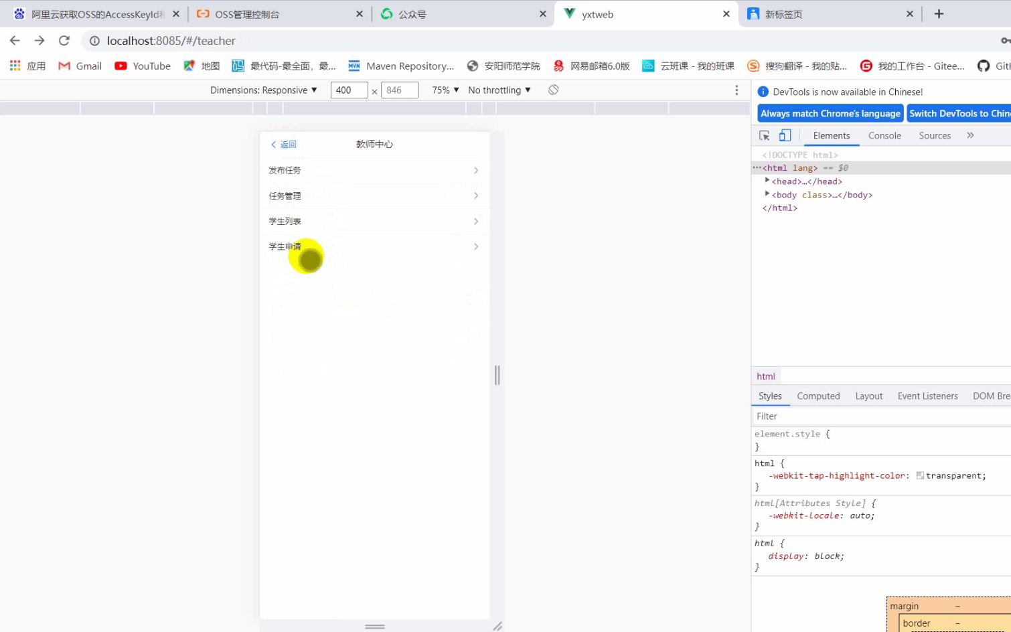Expand the head element node

click(767, 181)
